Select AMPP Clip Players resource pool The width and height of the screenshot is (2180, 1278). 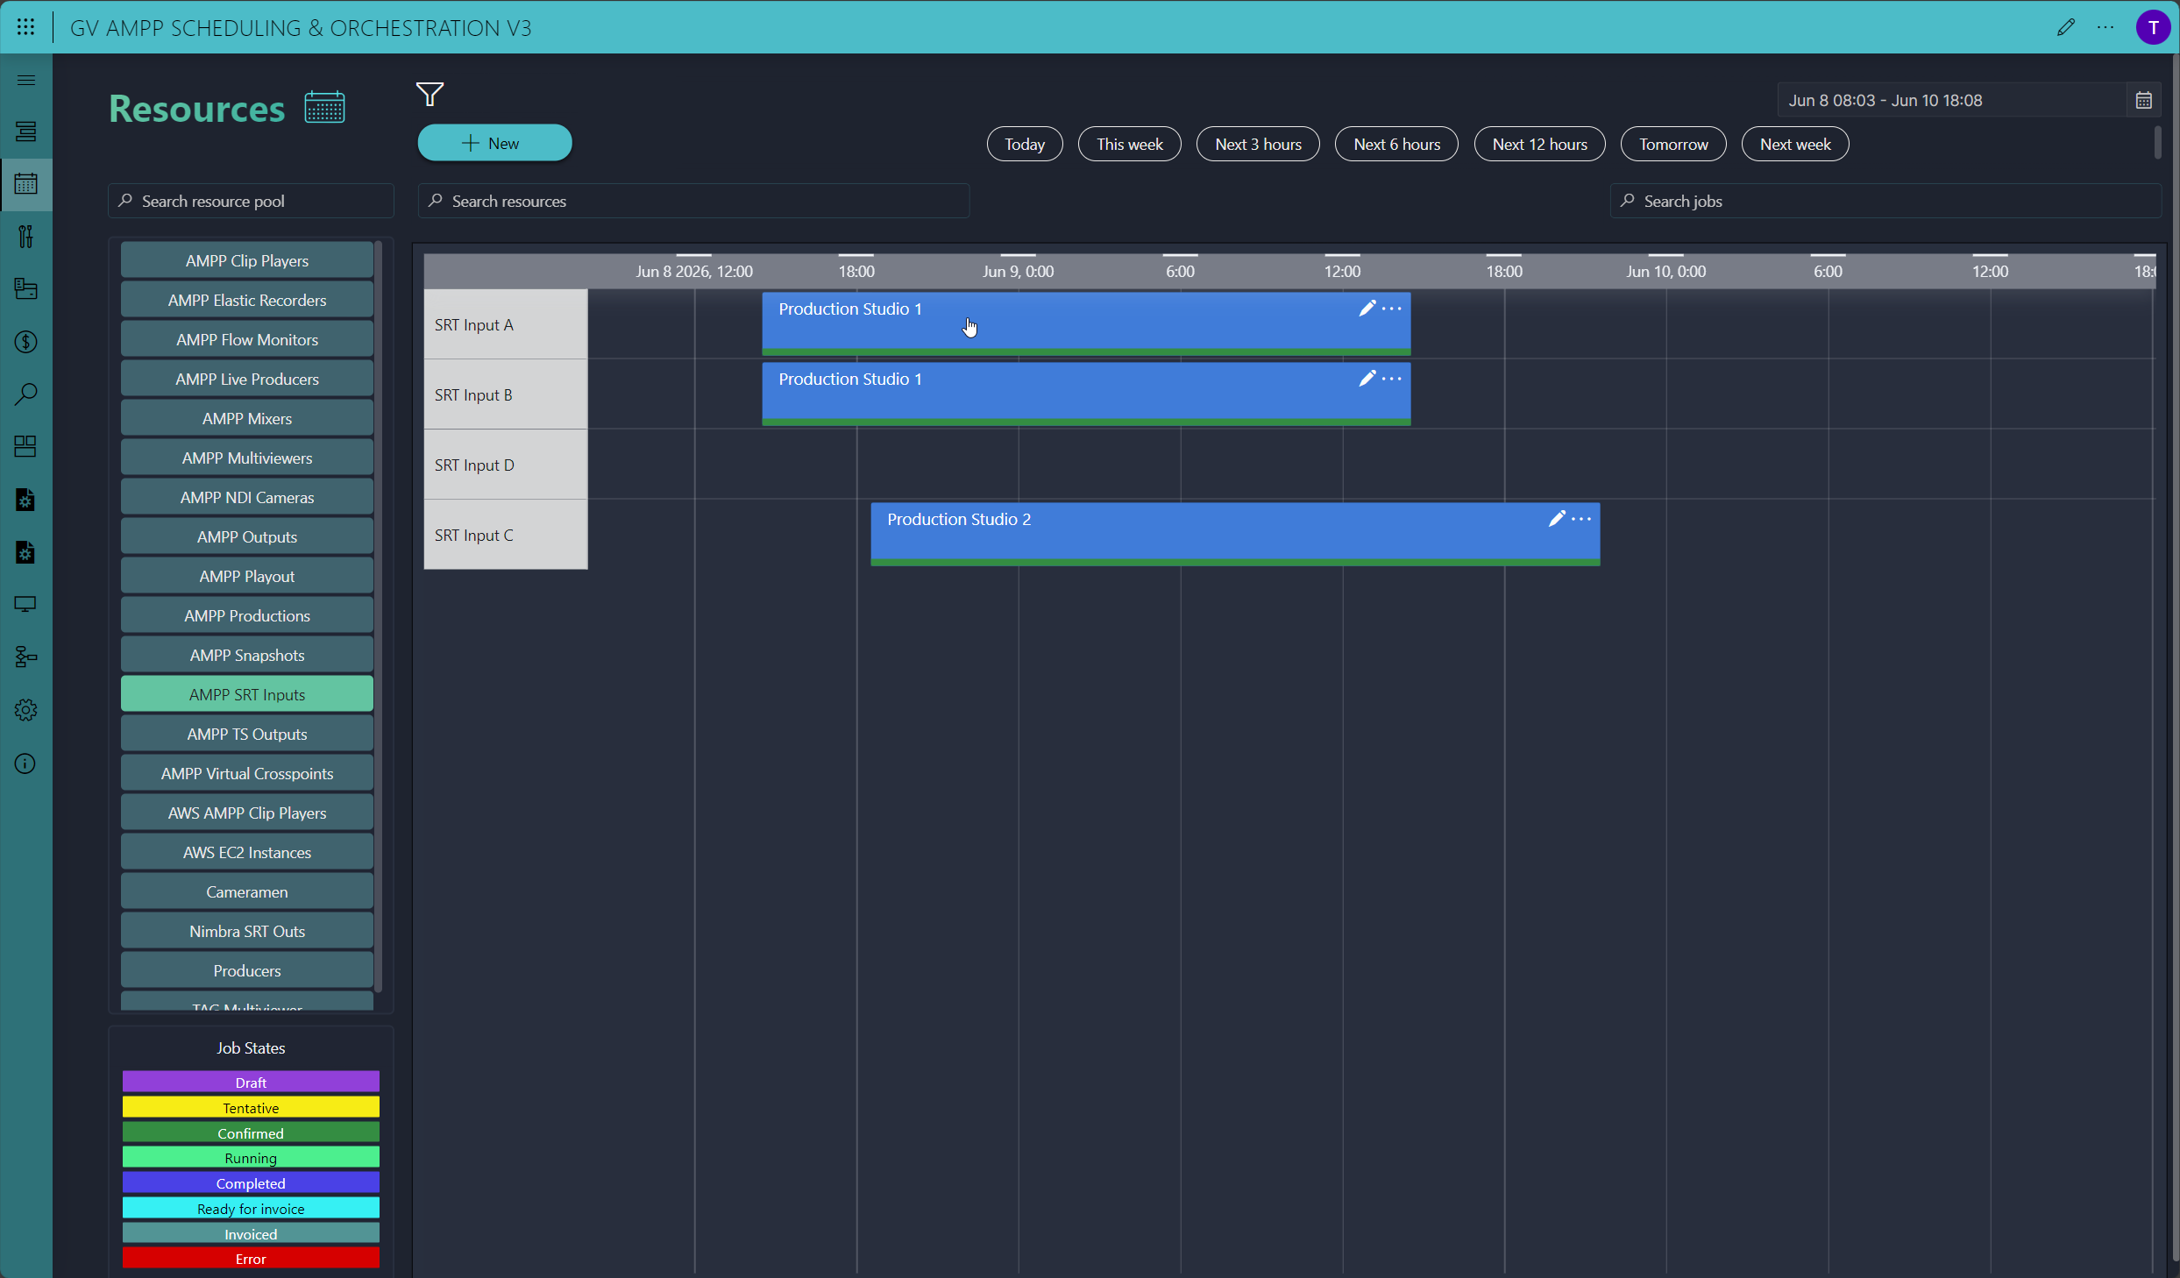247,260
